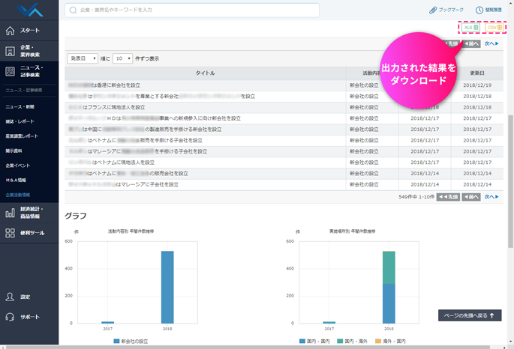Click the グラフ section heading
The image size is (514, 349).
tap(76, 216)
